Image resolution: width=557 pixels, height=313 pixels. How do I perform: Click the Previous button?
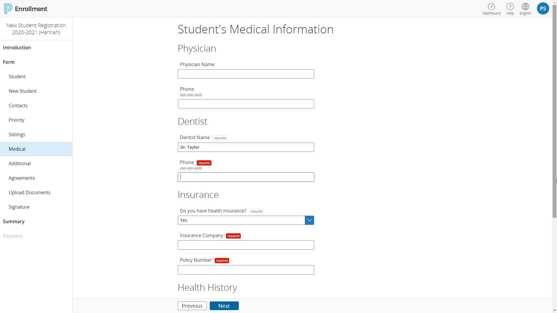192,305
